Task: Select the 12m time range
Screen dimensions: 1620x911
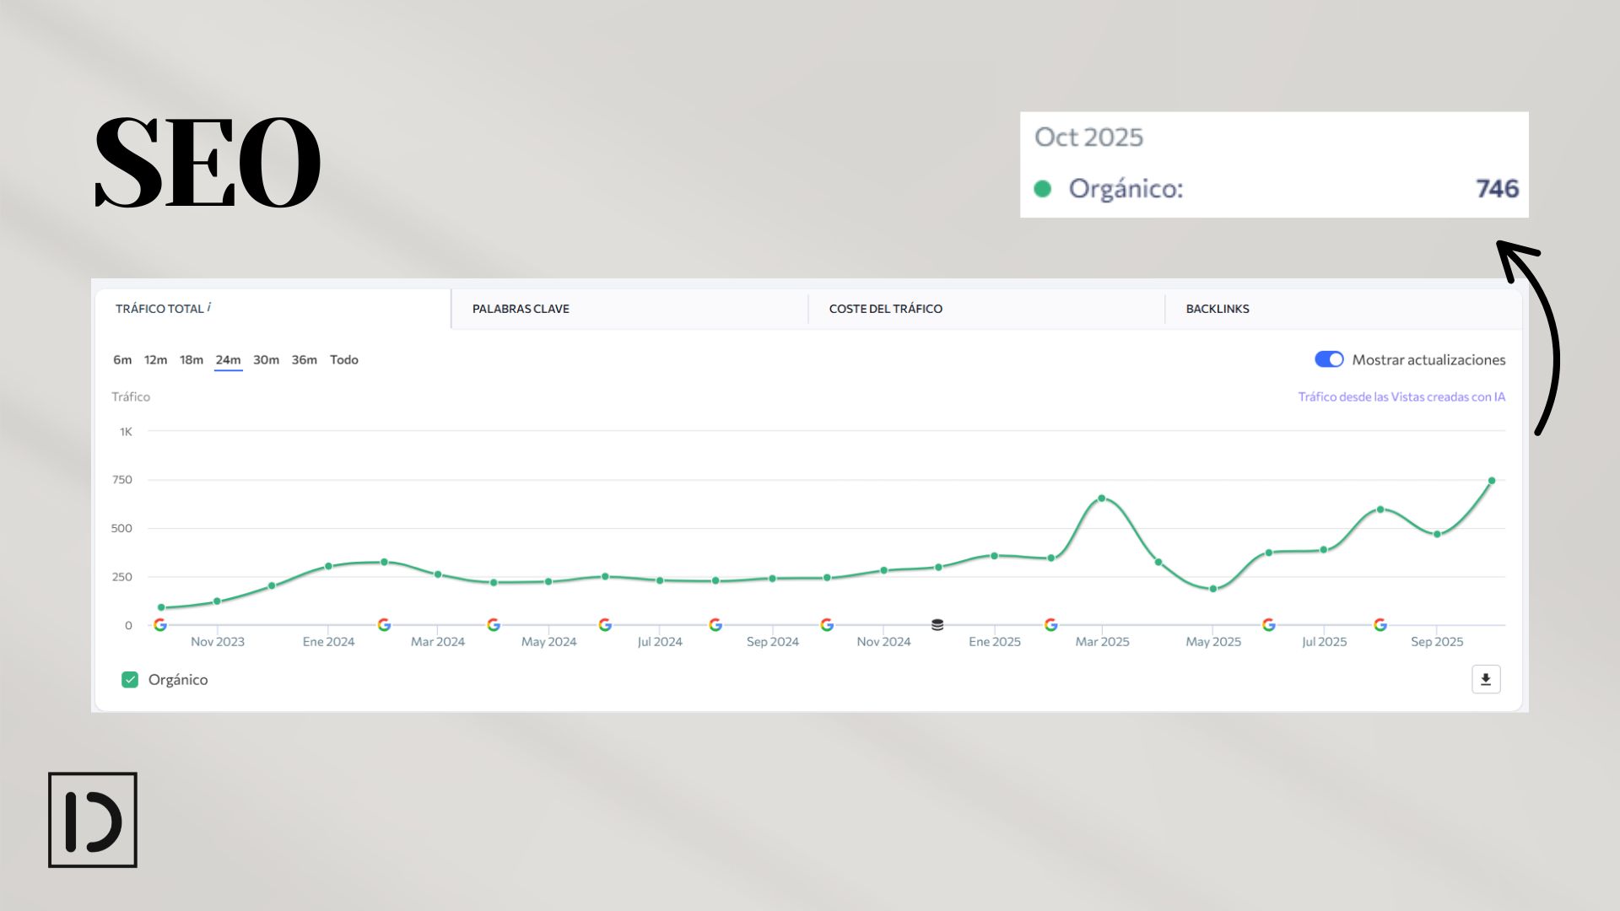Action: click(155, 359)
